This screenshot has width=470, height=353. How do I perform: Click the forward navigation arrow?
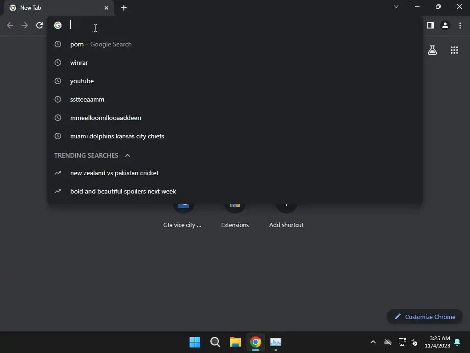(x=25, y=26)
